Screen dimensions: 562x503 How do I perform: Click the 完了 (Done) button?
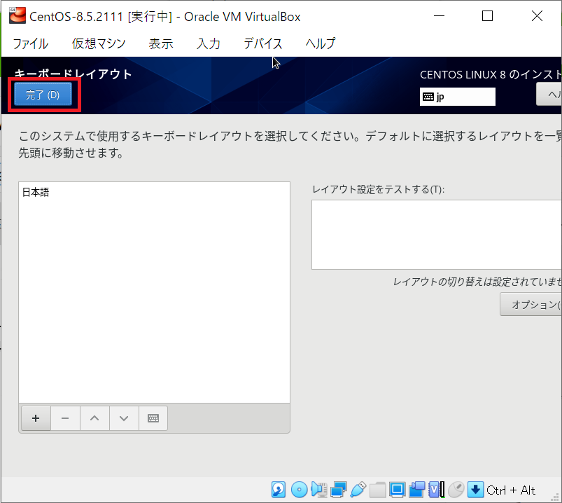pyautogui.click(x=42, y=95)
